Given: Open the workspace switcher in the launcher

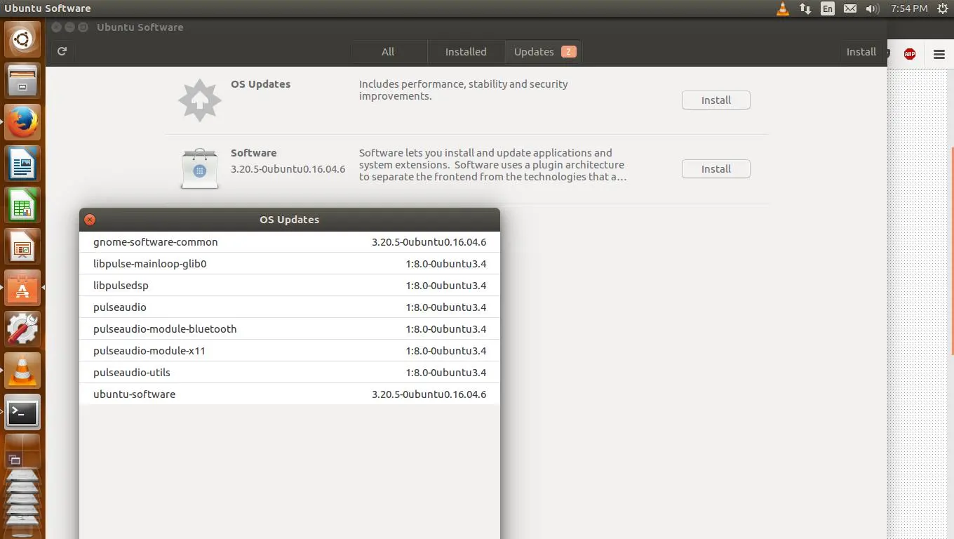Looking at the screenshot, I should click(x=23, y=452).
